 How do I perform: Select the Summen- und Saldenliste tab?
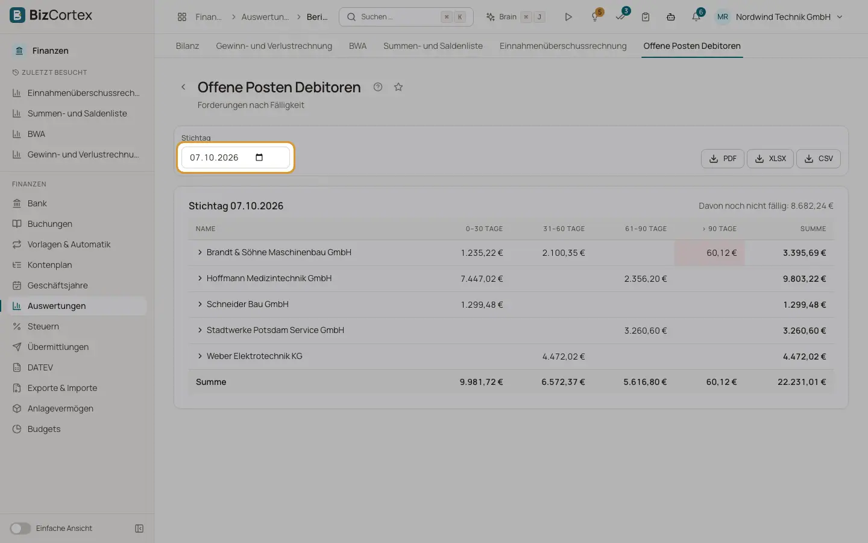(x=433, y=46)
